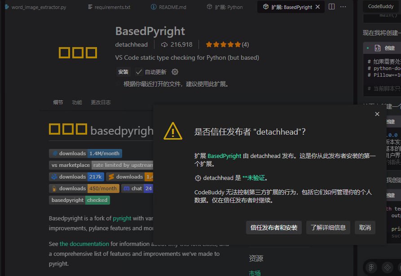Open the 更改日志 changelog tab
Image resolution: width=401 pixels, height=276 pixels.
pos(101,102)
